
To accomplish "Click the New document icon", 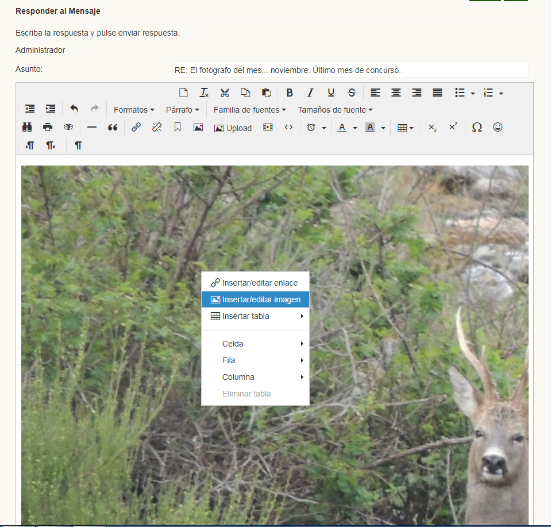I will (183, 93).
